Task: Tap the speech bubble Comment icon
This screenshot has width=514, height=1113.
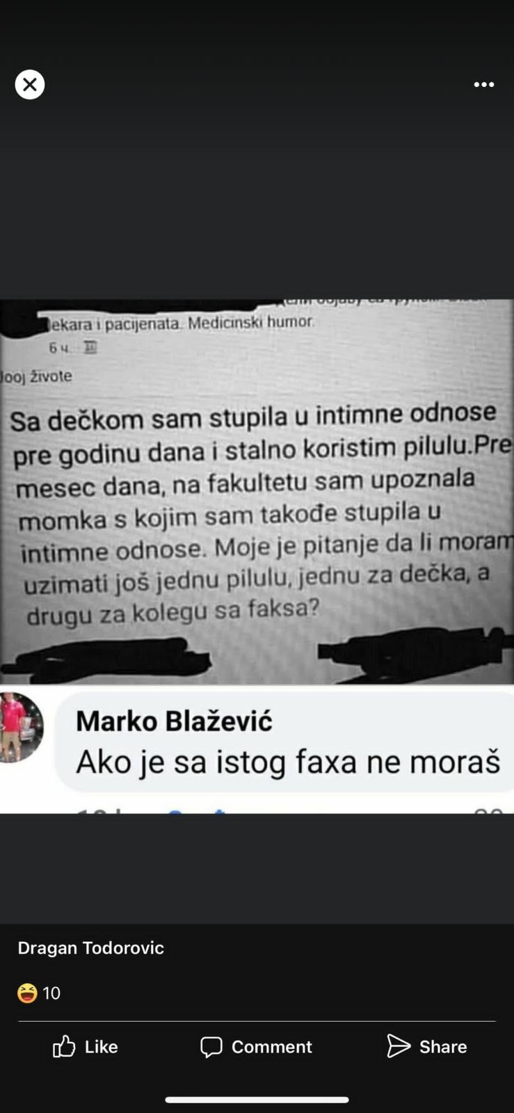Action: coord(211,1047)
